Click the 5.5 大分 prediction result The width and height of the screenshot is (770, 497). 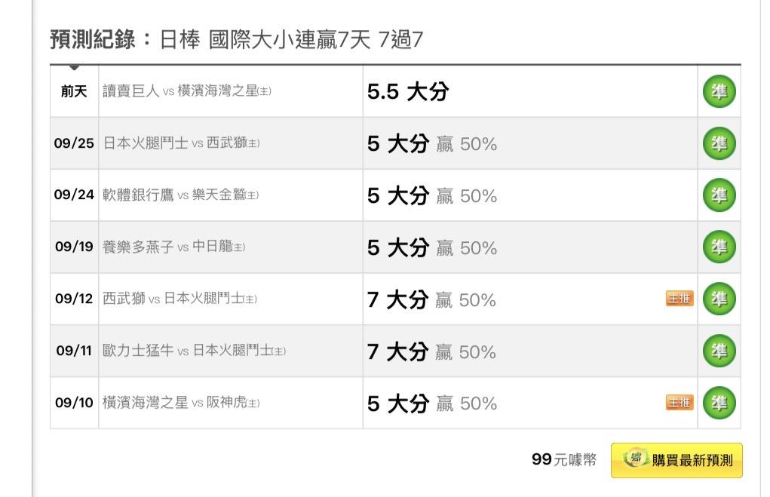[x=408, y=92]
